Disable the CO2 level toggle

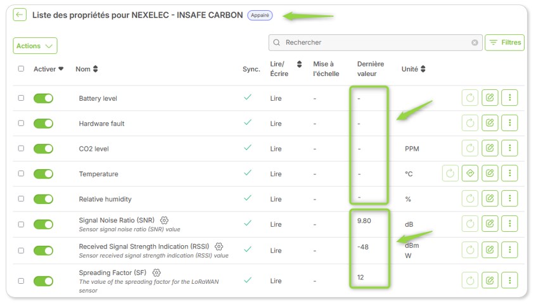point(44,149)
